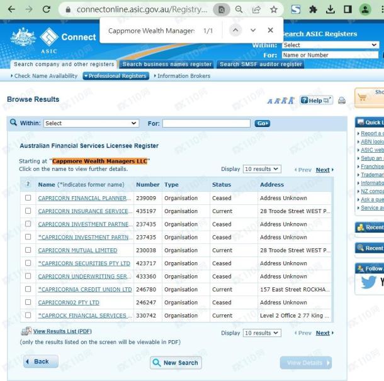Open browser downloads icon
This screenshot has width=384, height=381.
tap(330, 9)
